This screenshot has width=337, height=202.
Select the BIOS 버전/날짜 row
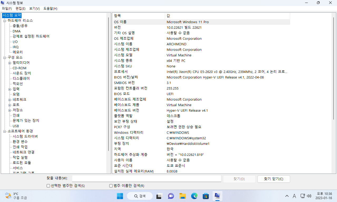[x=201, y=77]
